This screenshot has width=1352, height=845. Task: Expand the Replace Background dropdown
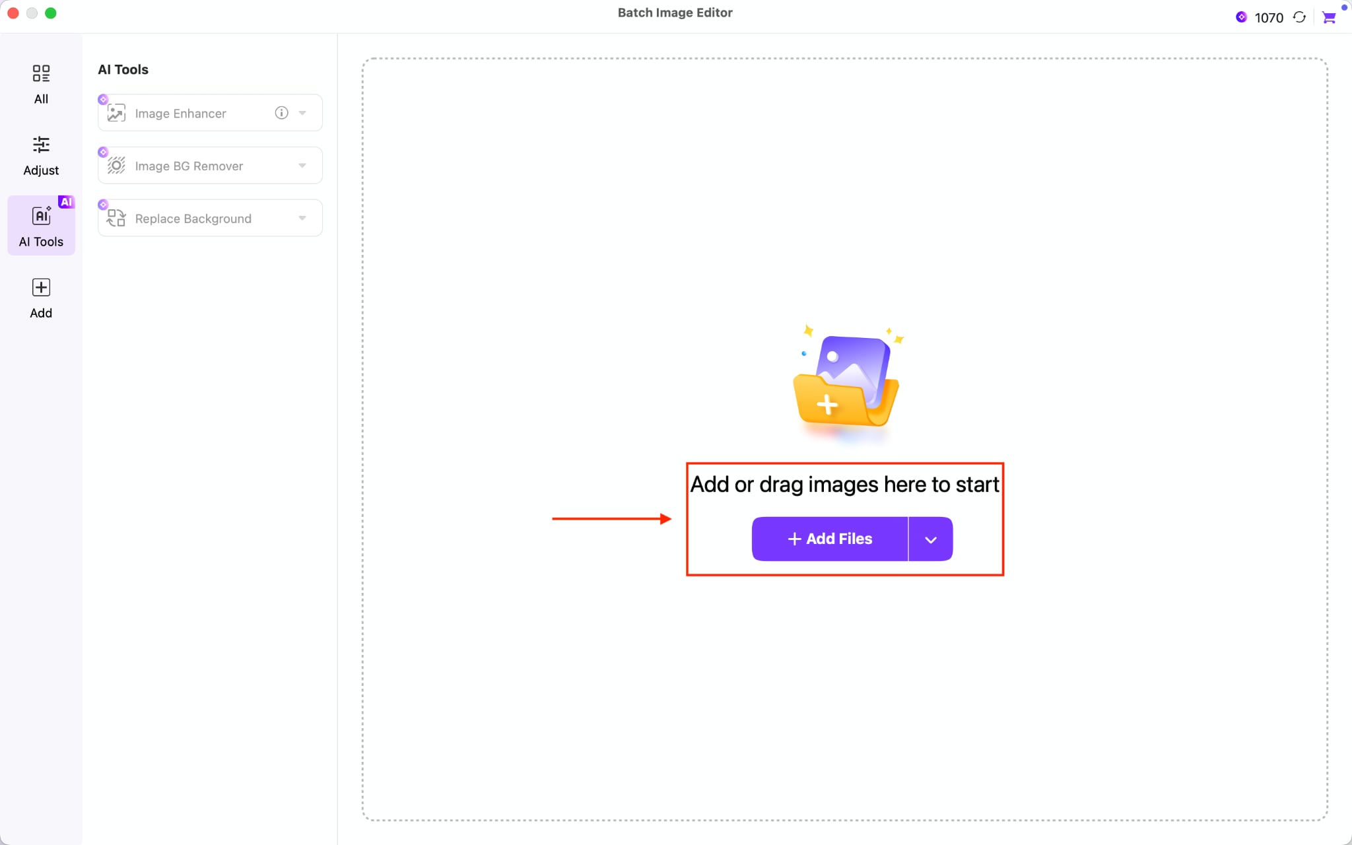pos(303,218)
